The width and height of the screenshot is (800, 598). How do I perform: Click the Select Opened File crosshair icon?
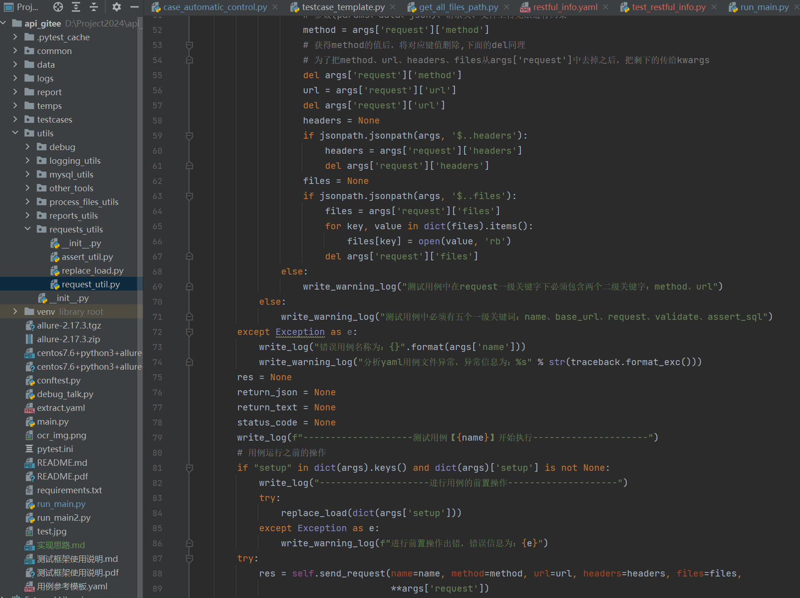click(58, 7)
